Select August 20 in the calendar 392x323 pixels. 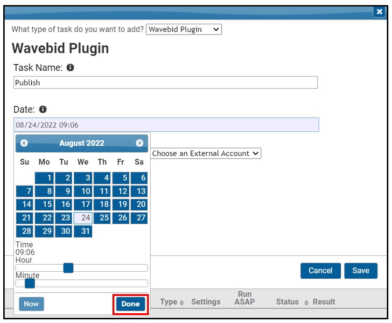[x=139, y=205]
